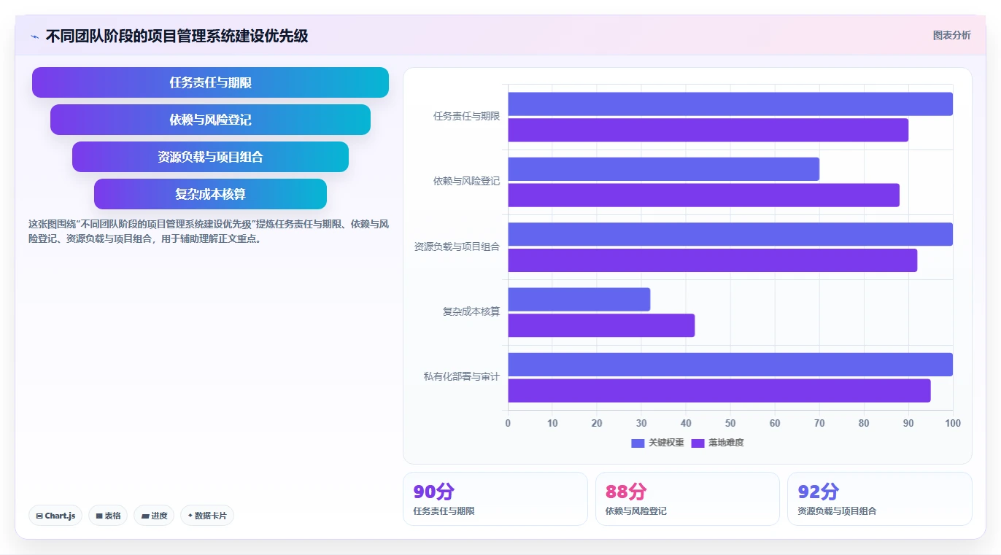
Task: Click the title icon beside 不同团队阶段 heading
Action: point(34,36)
